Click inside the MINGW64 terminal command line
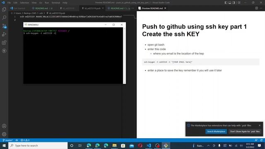The image size is (265, 149). 40,33
